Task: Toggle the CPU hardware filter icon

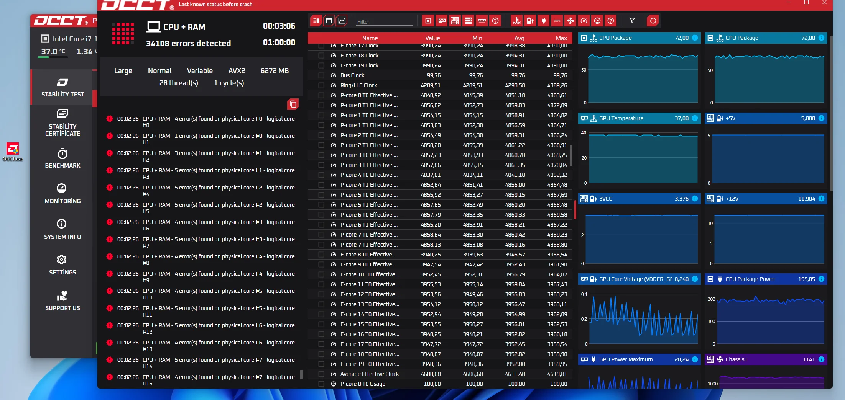Action: tap(428, 21)
